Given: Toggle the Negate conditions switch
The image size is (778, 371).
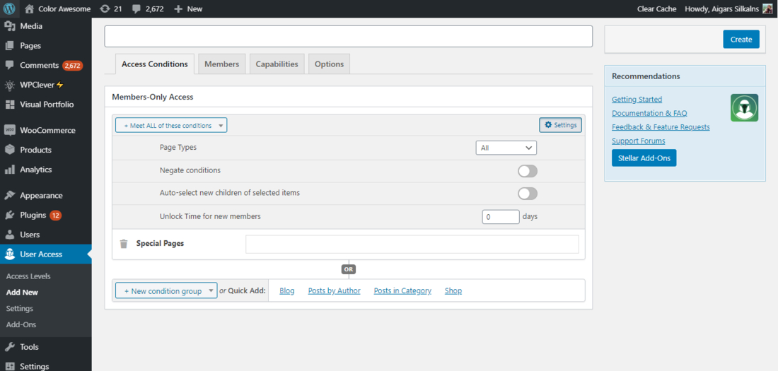Looking at the screenshot, I should 528,171.
